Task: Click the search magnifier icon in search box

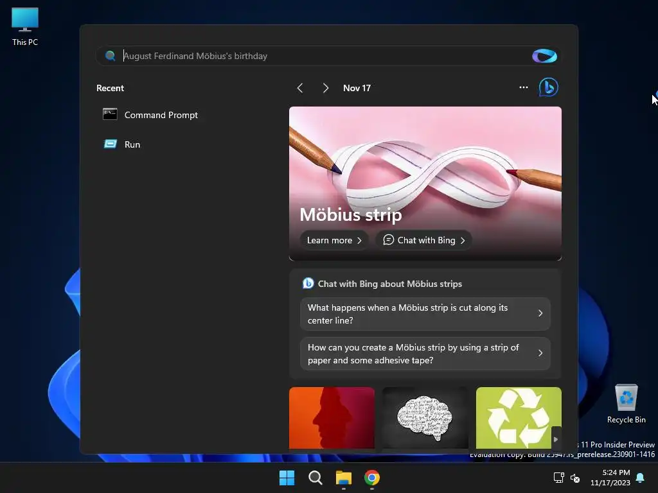Action: coord(111,56)
